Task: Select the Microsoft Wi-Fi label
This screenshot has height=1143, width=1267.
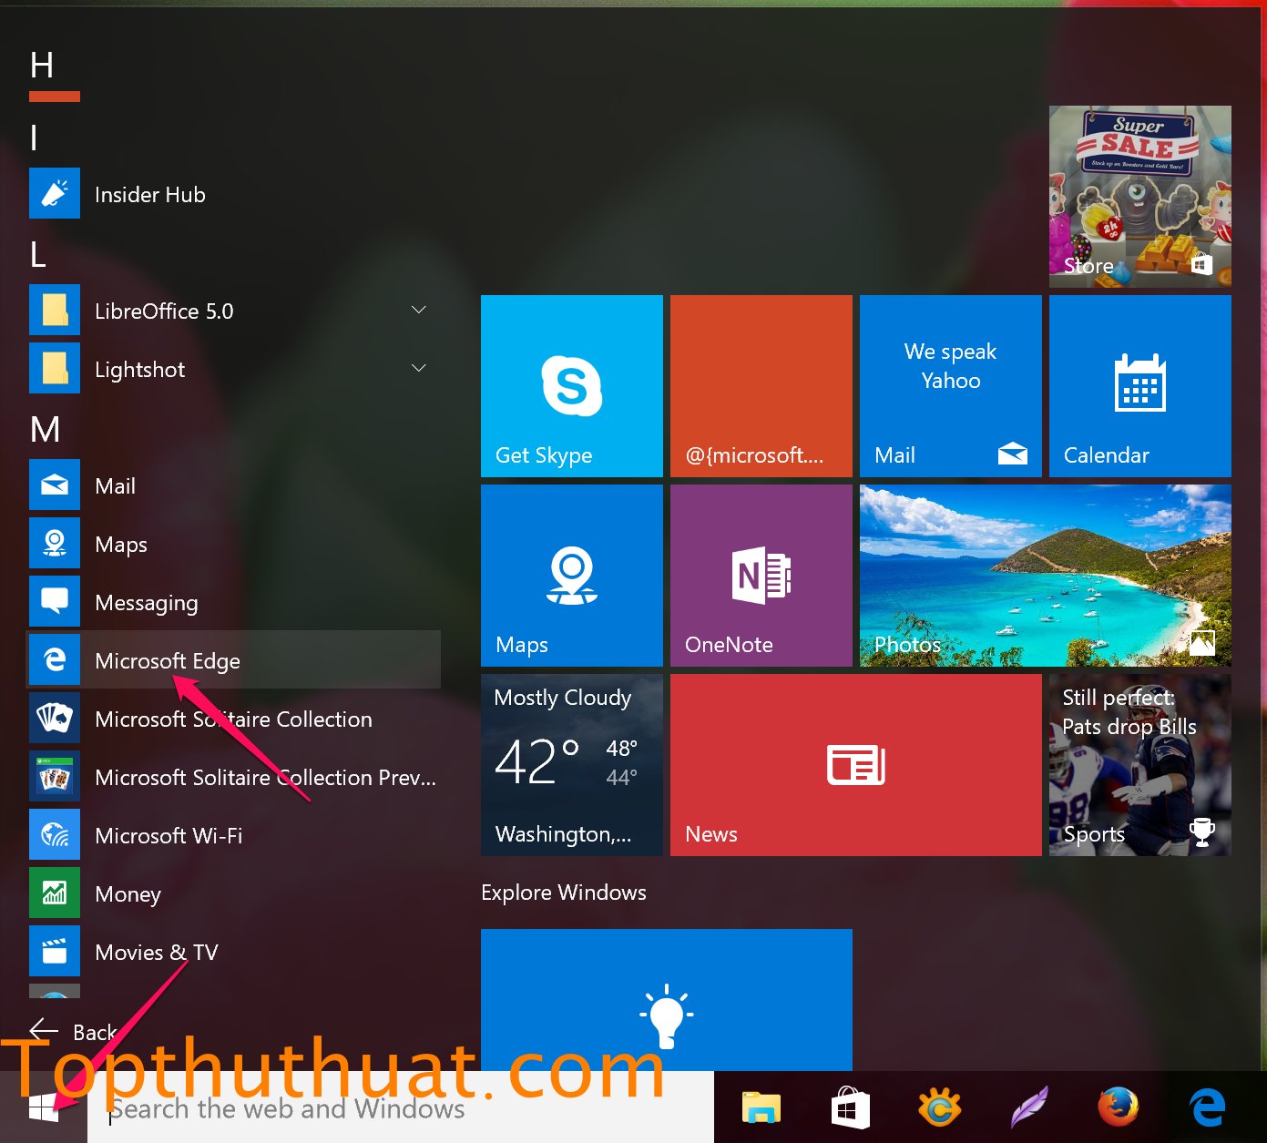Action: click(x=169, y=835)
